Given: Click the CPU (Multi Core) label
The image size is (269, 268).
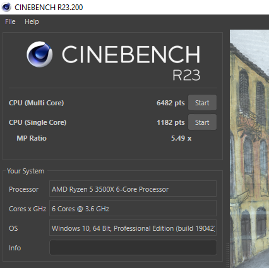Looking at the screenshot, I should click(x=36, y=103).
